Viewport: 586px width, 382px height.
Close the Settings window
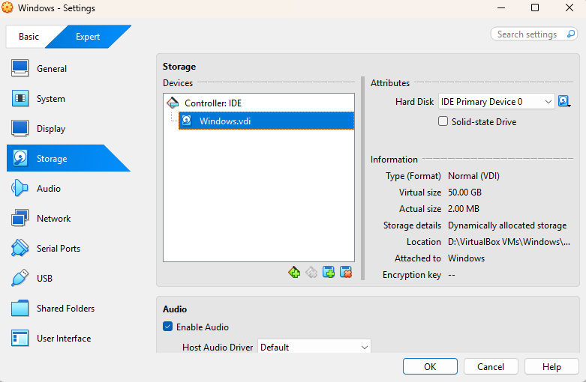[569, 7]
